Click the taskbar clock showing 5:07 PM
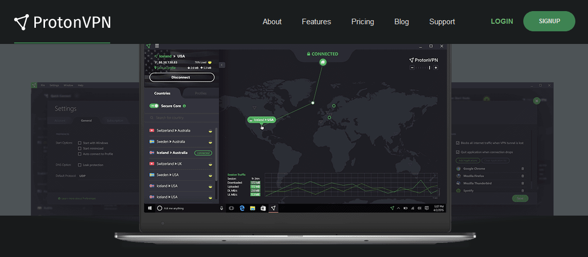The image size is (588, 257). 438,209
